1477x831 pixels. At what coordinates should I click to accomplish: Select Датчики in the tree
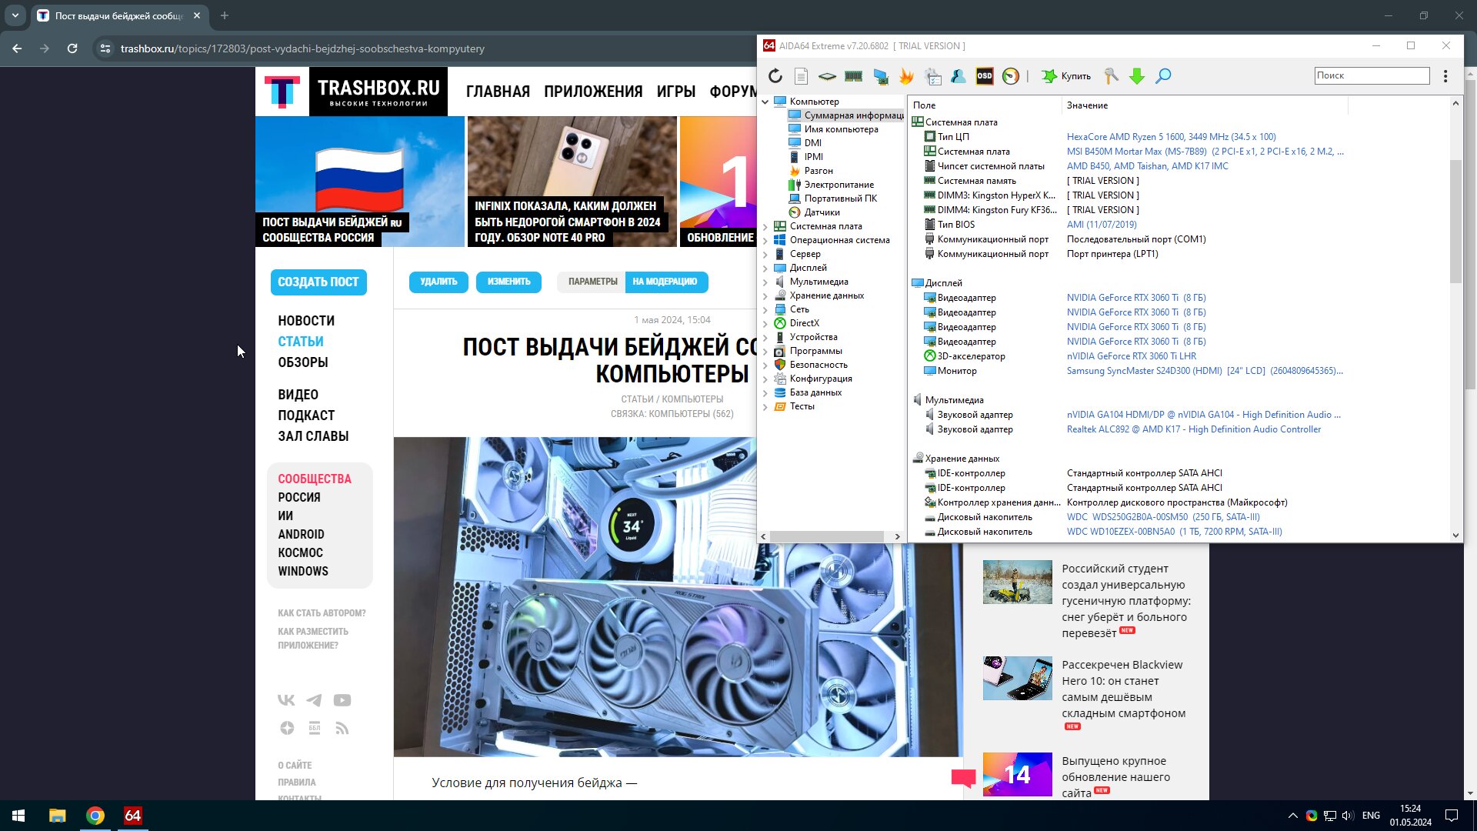point(822,212)
